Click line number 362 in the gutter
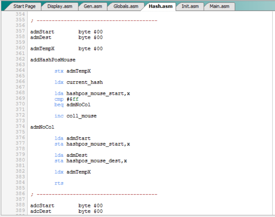The image size is (275, 217). [x=20, y=59]
